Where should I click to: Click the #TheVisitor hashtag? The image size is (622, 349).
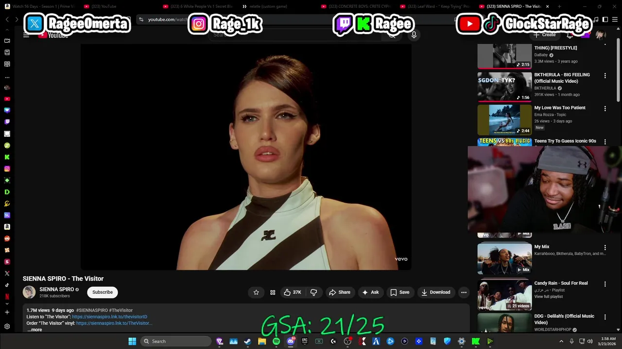coord(121,310)
